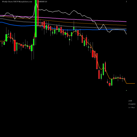The width and height of the screenshot is (137, 137).
Task: Click the 'ABDRUGS' ticker symbol label
Action: pyautogui.click(x=43, y=2)
